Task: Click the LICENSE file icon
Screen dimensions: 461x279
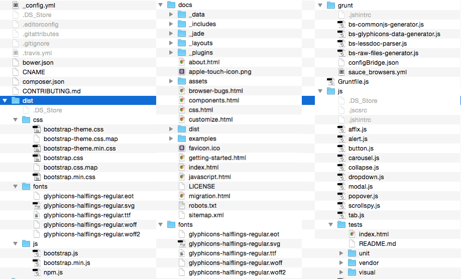Action: pyautogui.click(x=182, y=186)
